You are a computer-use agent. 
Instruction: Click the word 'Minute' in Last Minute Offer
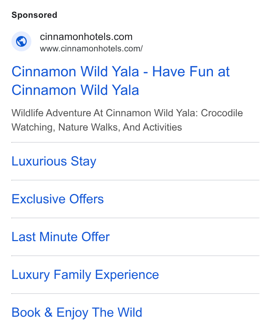coord(58,237)
